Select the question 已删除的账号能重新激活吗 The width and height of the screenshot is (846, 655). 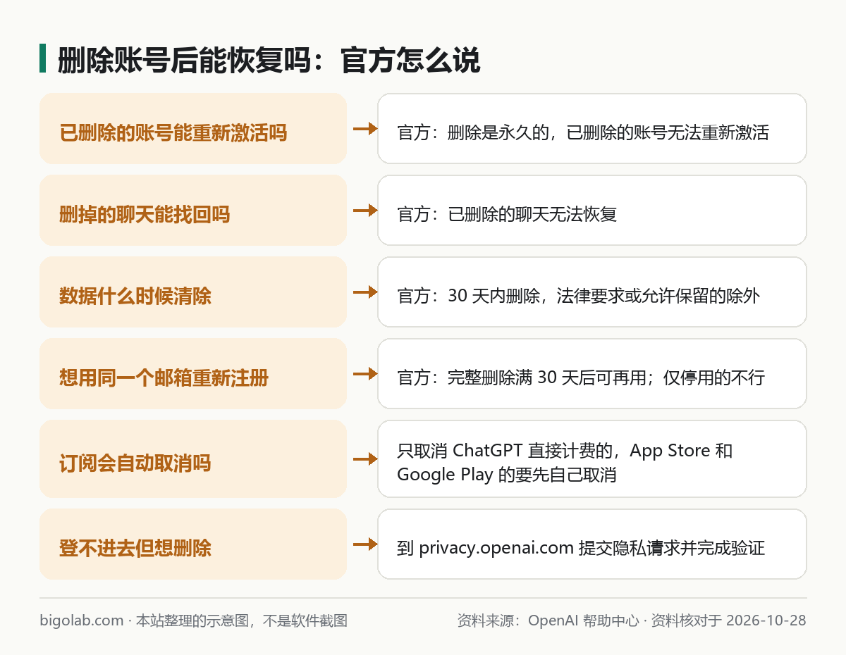point(193,129)
